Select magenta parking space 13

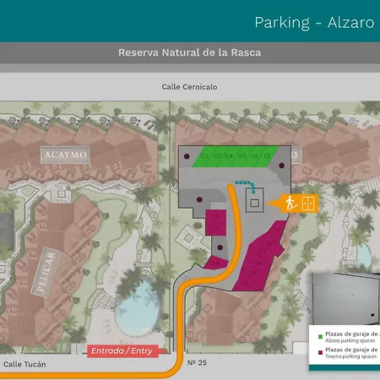tap(216, 229)
